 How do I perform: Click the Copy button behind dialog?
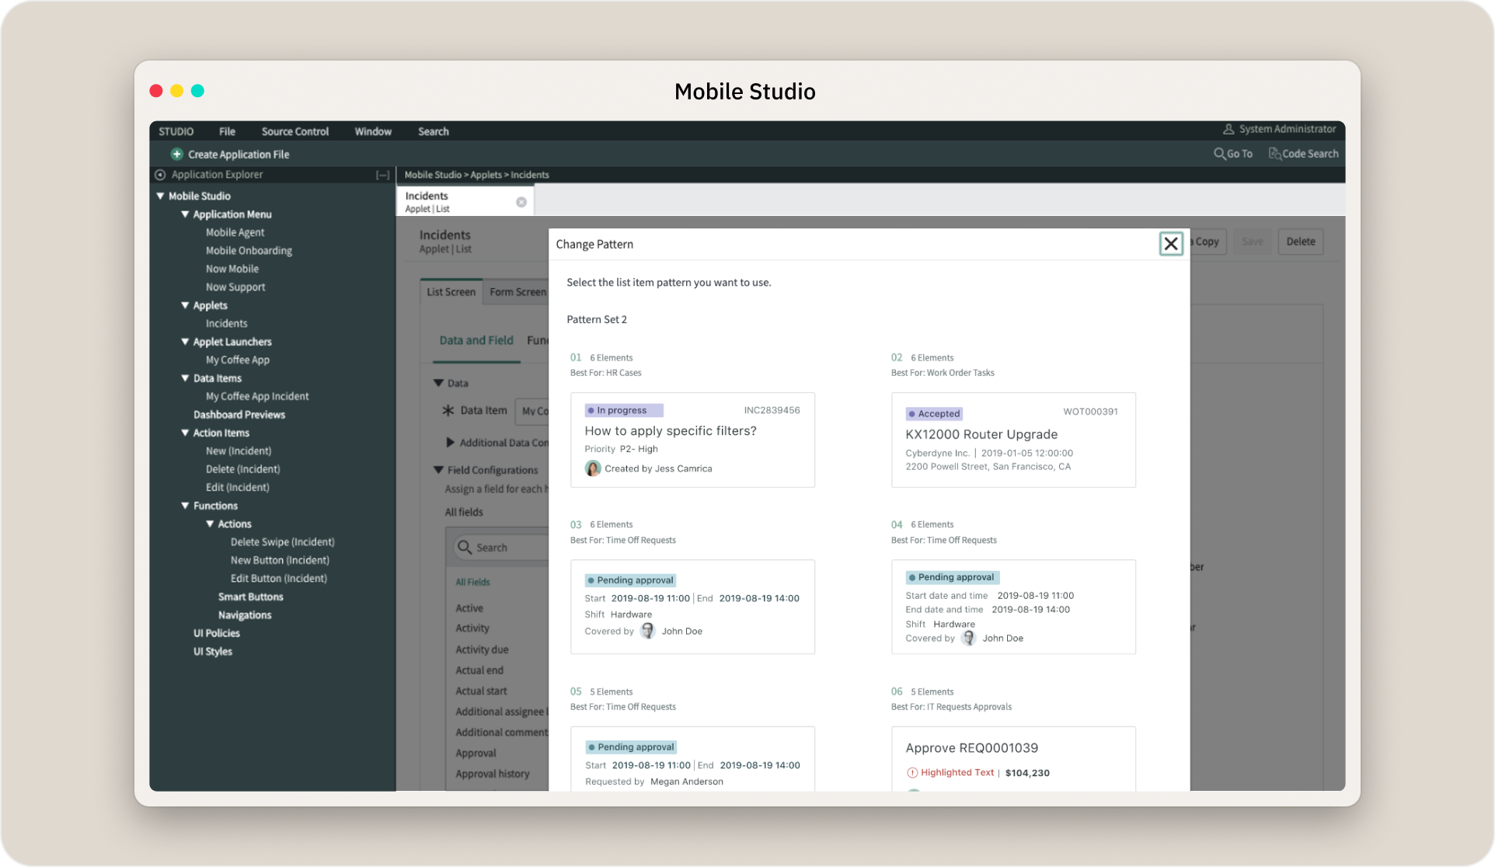pyautogui.click(x=1207, y=242)
